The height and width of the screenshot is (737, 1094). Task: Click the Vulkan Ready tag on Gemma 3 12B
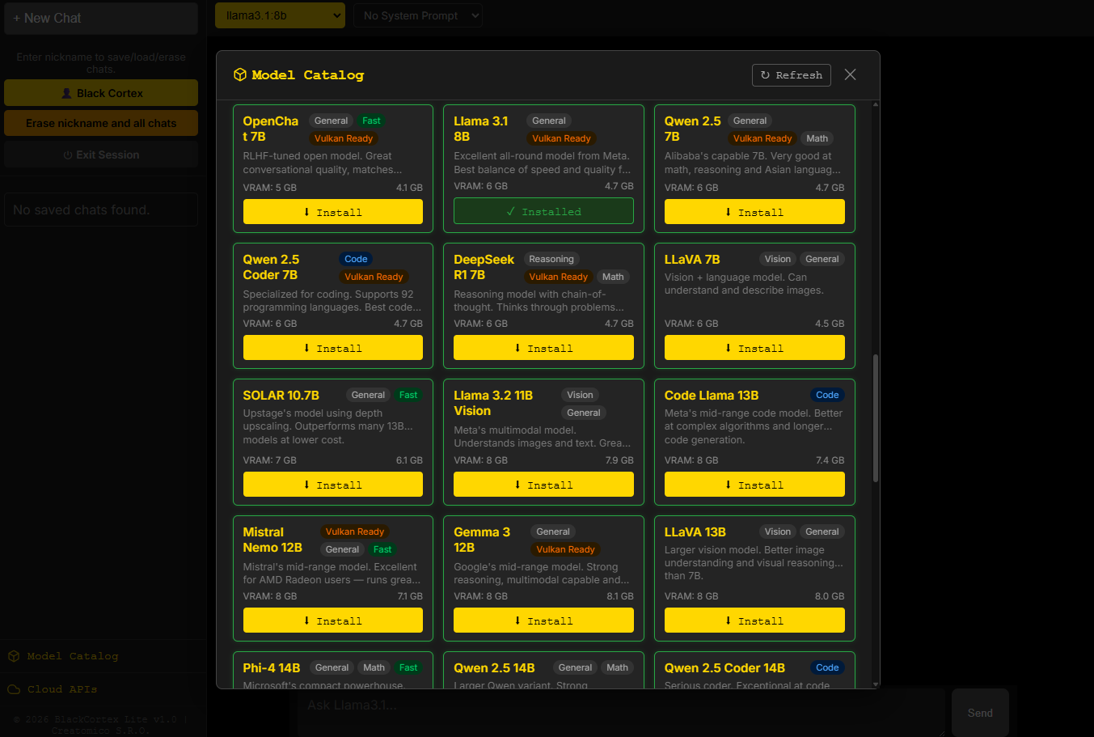(565, 549)
